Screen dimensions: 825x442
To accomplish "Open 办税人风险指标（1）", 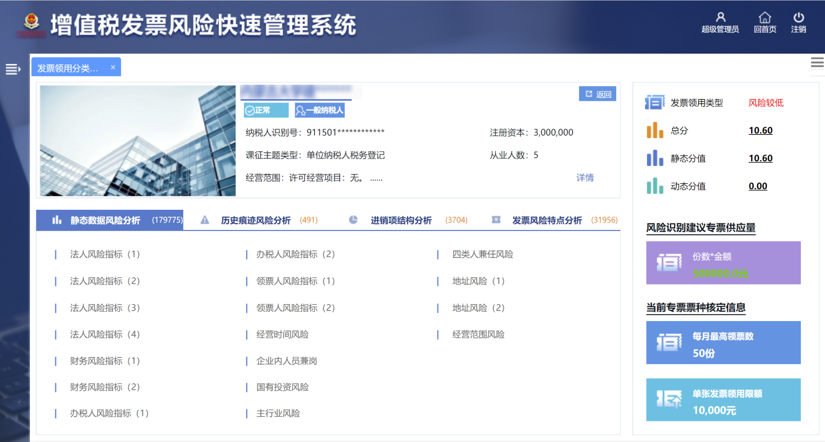I will coord(110,413).
